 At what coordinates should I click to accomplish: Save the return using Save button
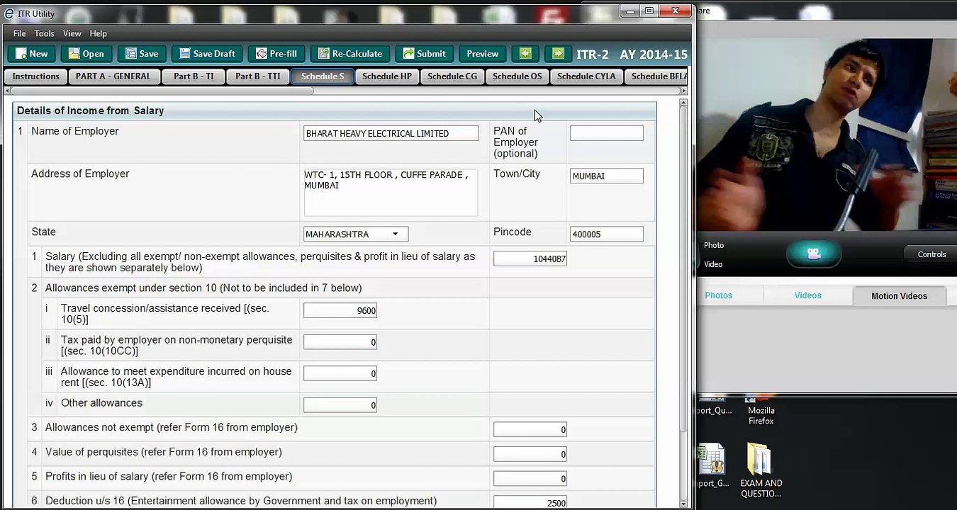142,54
